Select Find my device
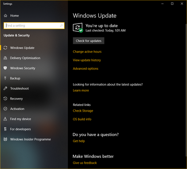Image resolution: width=187 pixels, height=169 pixels. (20, 119)
